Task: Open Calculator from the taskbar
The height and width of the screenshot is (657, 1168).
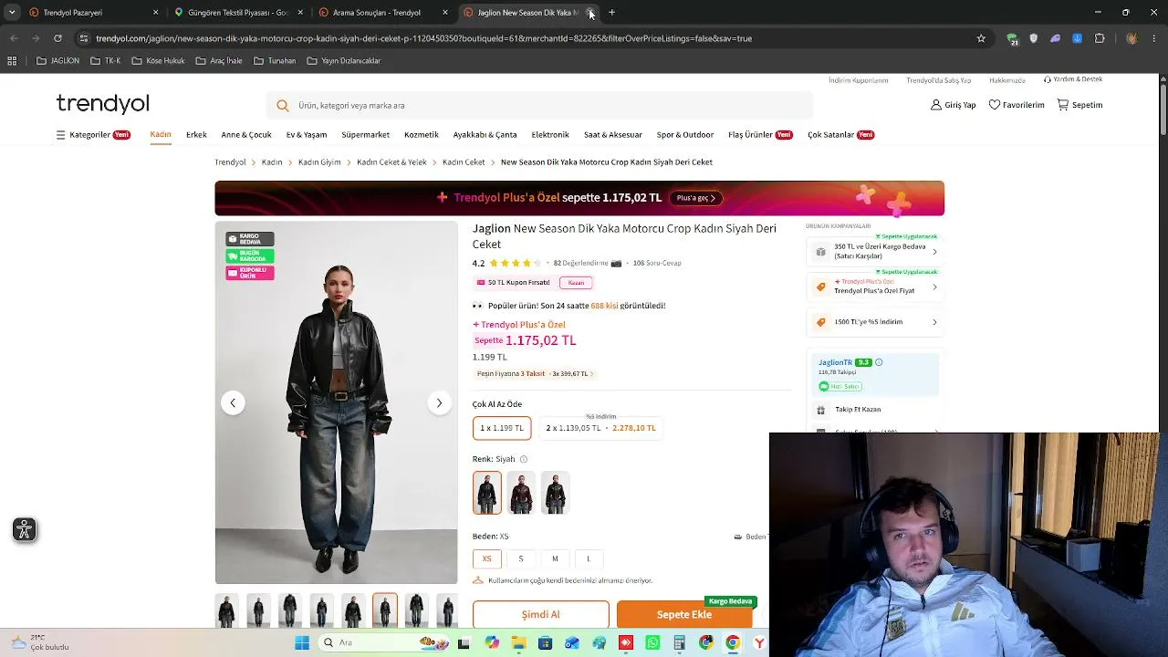Action: (679, 642)
